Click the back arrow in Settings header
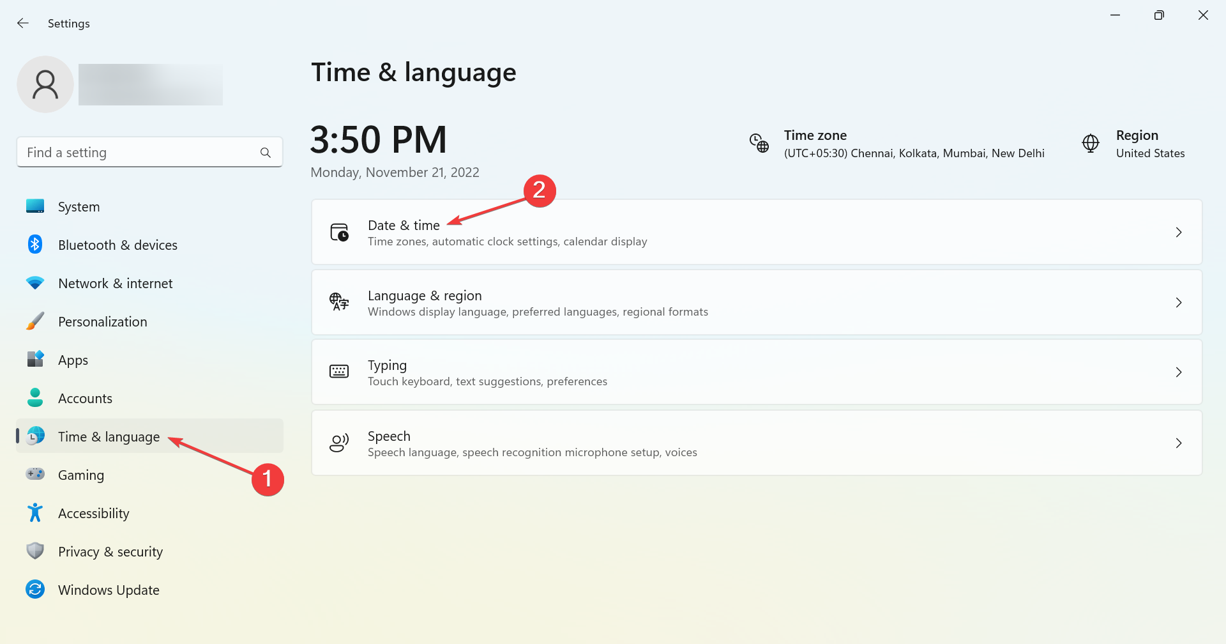The height and width of the screenshot is (644, 1226). [23, 24]
